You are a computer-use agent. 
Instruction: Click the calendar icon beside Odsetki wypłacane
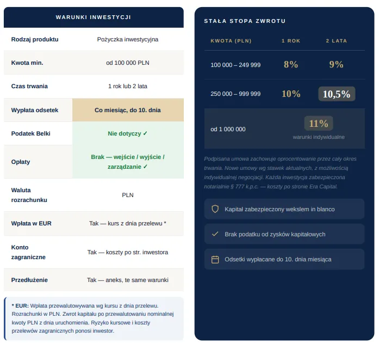pos(215,259)
